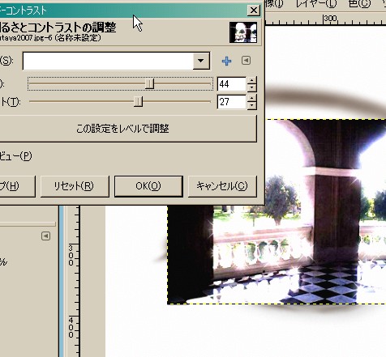
Task: Select the contrast value field showing 27
Action: coord(232,102)
